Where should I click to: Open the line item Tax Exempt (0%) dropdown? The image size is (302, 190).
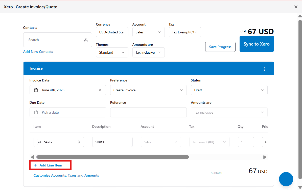pos(209,142)
